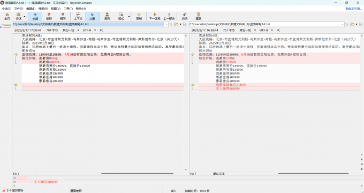The width and height of the screenshot is (364, 193).
Task: Click the difference overview thumbnail map
Action: (x=6, y=26)
